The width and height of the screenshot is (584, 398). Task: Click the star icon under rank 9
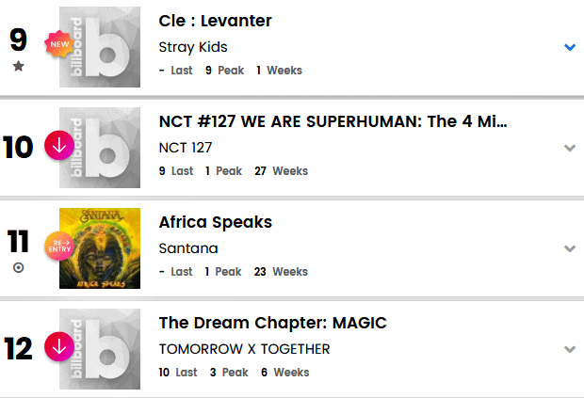click(x=19, y=66)
